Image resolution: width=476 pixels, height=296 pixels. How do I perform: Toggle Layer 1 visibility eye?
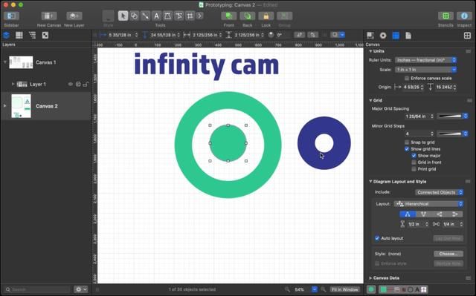[71, 84]
